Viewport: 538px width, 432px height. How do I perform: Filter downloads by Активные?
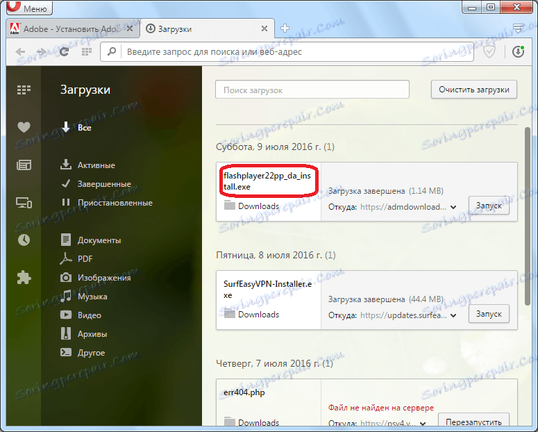(88, 165)
